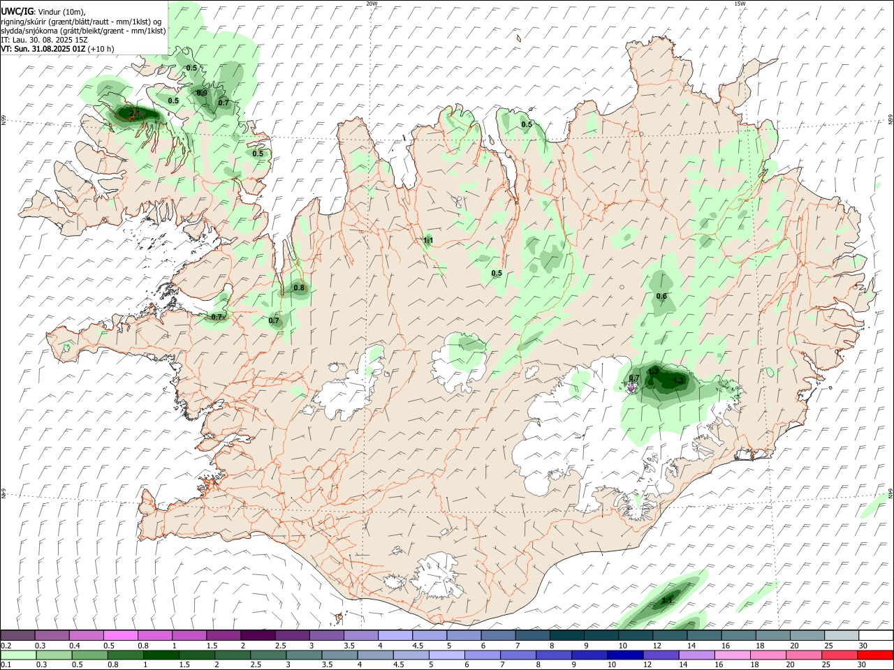This screenshot has height=670, width=894.
Task: Click the 1.1 value in the offshore rain band
Action: point(667,600)
